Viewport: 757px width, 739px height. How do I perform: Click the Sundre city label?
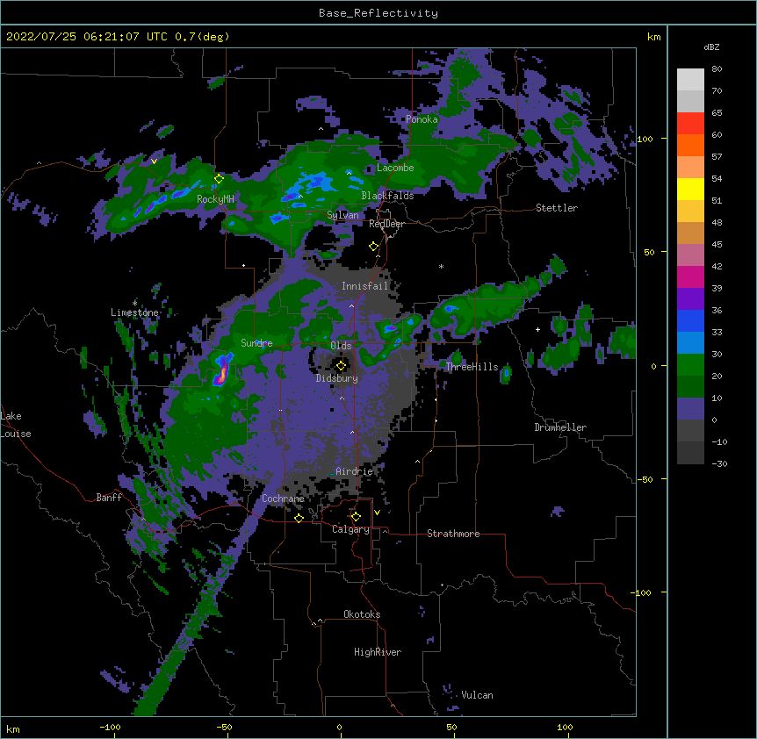point(256,343)
